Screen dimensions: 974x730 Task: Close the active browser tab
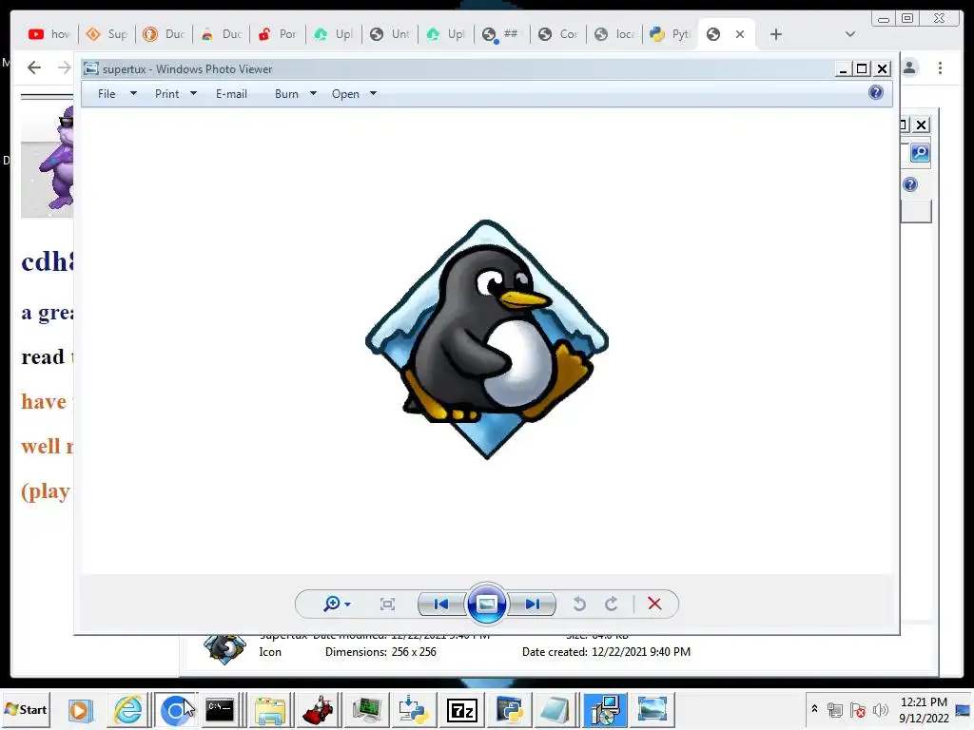[x=740, y=34]
